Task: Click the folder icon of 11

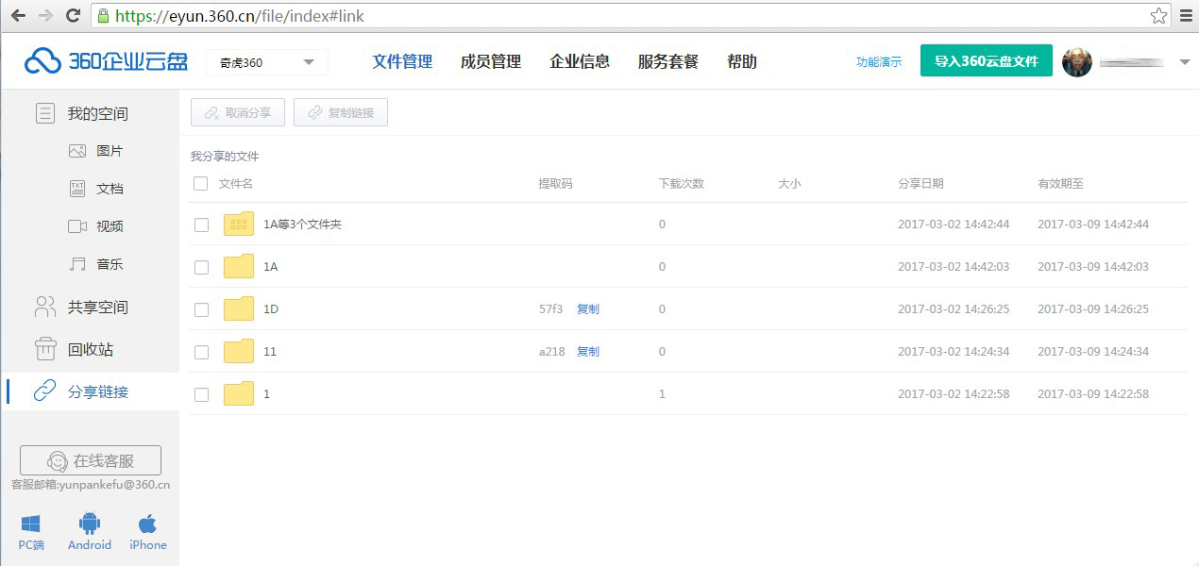Action: click(x=239, y=351)
